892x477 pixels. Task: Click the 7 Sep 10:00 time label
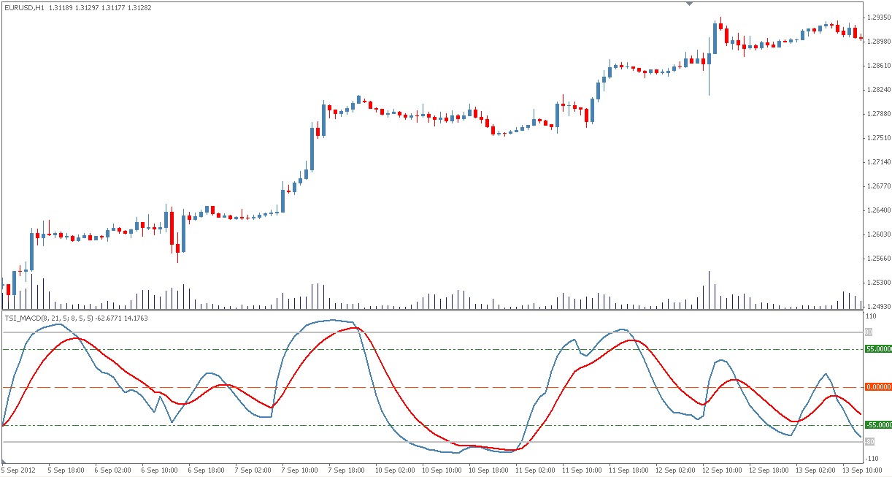pyautogui.click(x=299, y=470)
